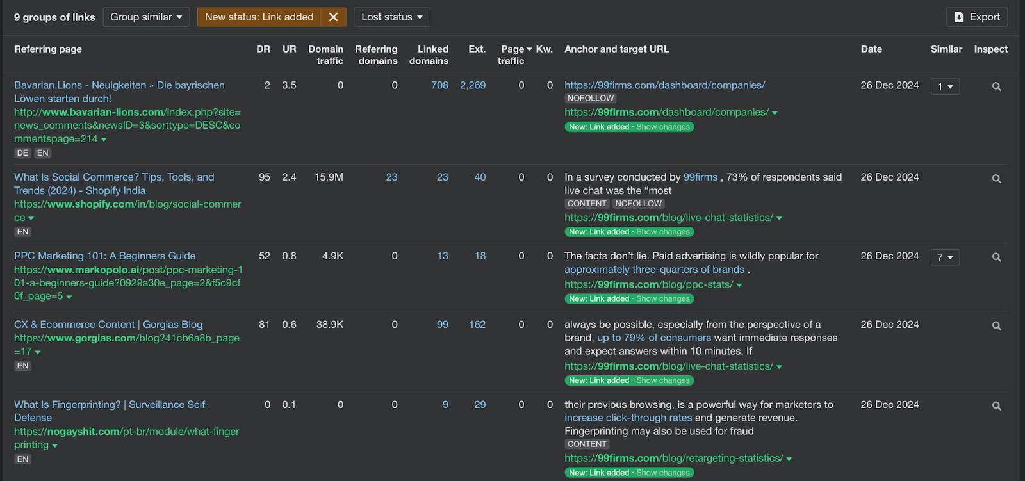Show changes for Gorgias live-chat-statistics link
The image size is (1025, 481).
663,380
